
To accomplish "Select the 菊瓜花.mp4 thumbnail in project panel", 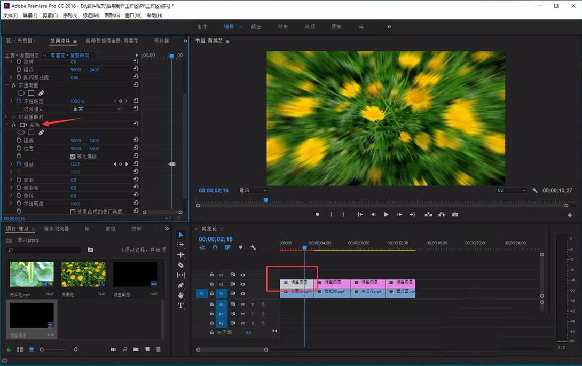I will [32, 274].
